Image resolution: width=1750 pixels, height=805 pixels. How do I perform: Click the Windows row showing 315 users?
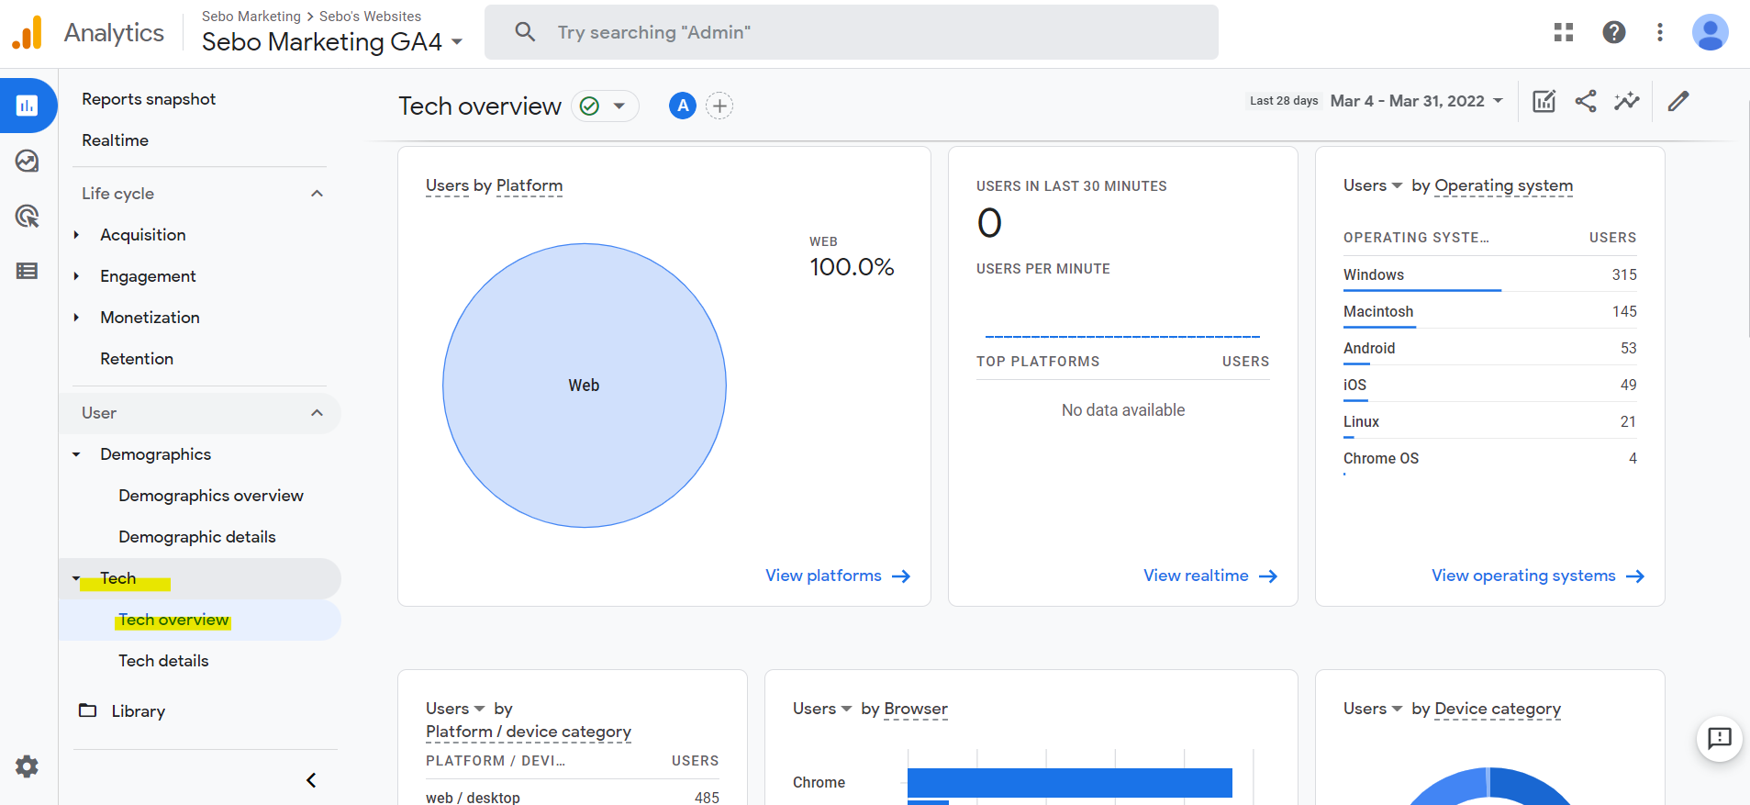click(1490, 274)
